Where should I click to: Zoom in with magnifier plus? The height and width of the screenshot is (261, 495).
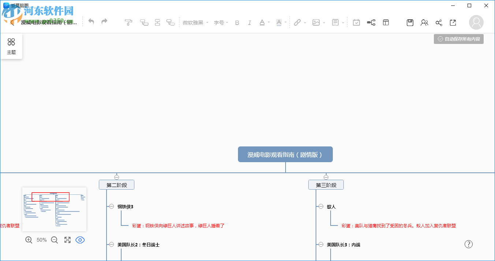(29, 240)
